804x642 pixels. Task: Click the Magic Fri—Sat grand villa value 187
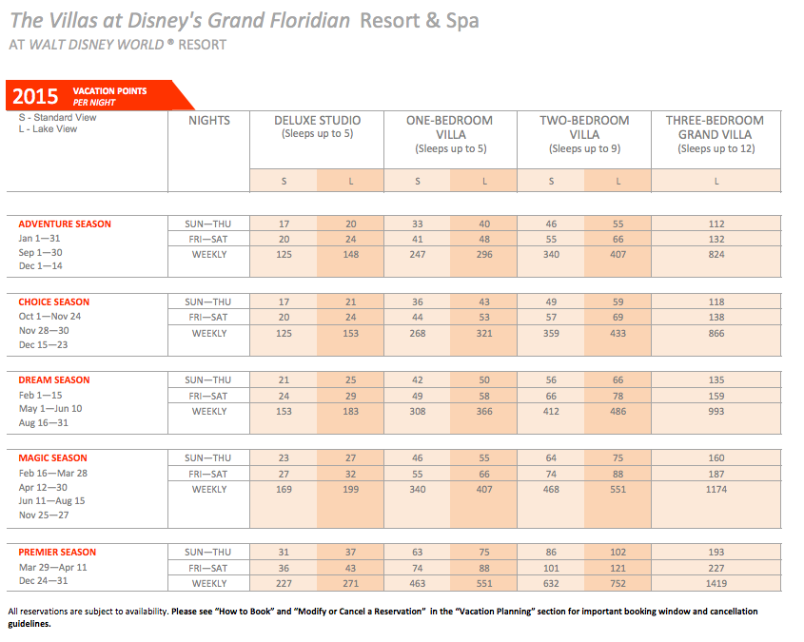(716, 475)
